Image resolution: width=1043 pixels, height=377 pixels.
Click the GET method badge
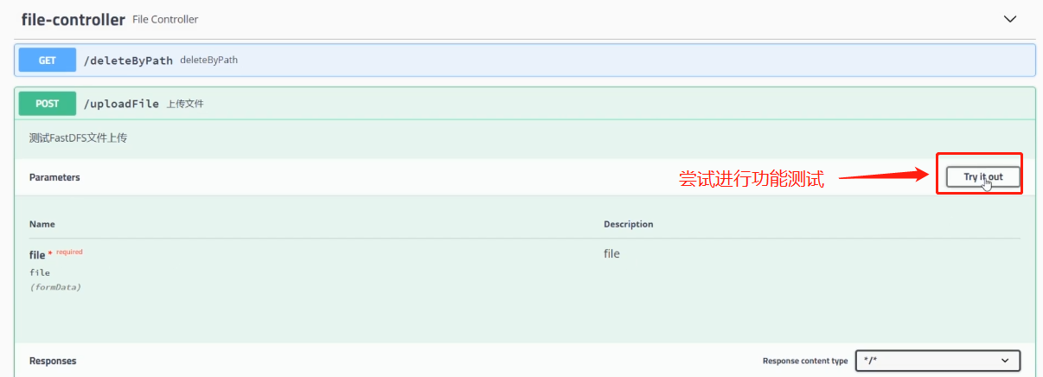[48, 61]
